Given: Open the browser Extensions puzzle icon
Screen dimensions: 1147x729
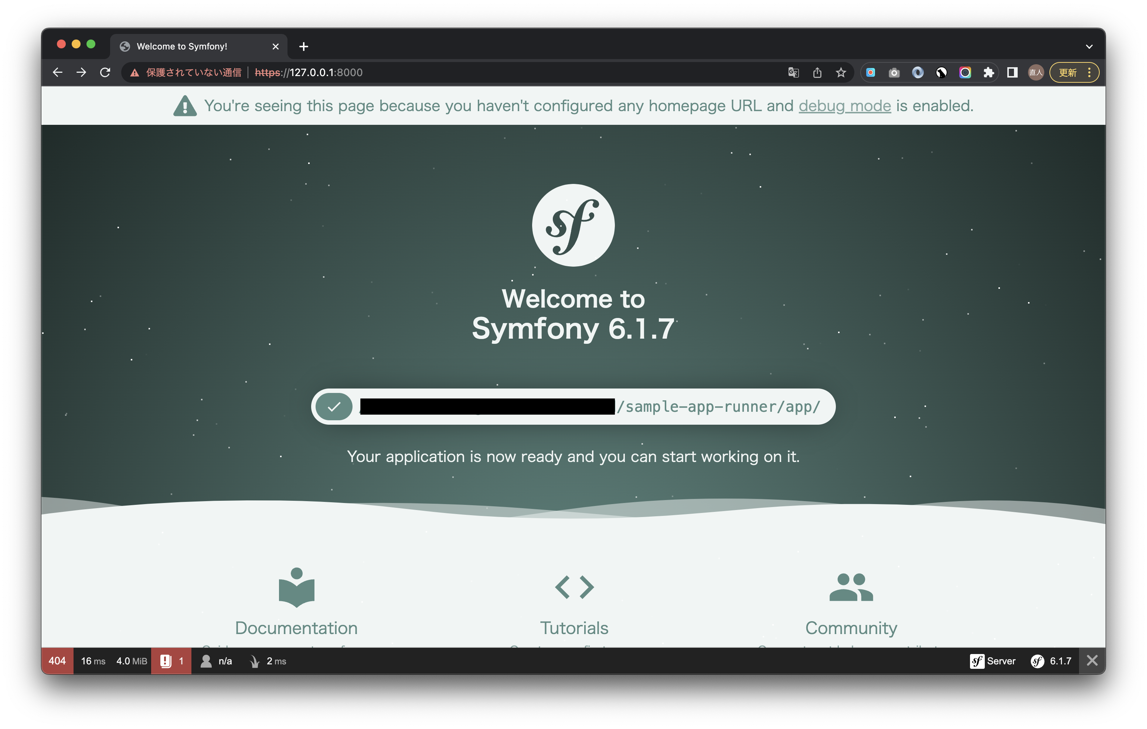Looking at the screenshot, I should click(x=988, y=72).
